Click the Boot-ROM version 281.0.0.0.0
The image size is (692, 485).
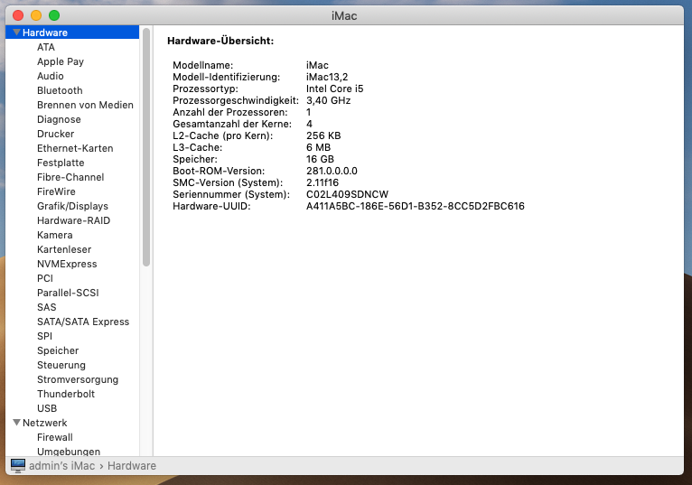(332, 172)
